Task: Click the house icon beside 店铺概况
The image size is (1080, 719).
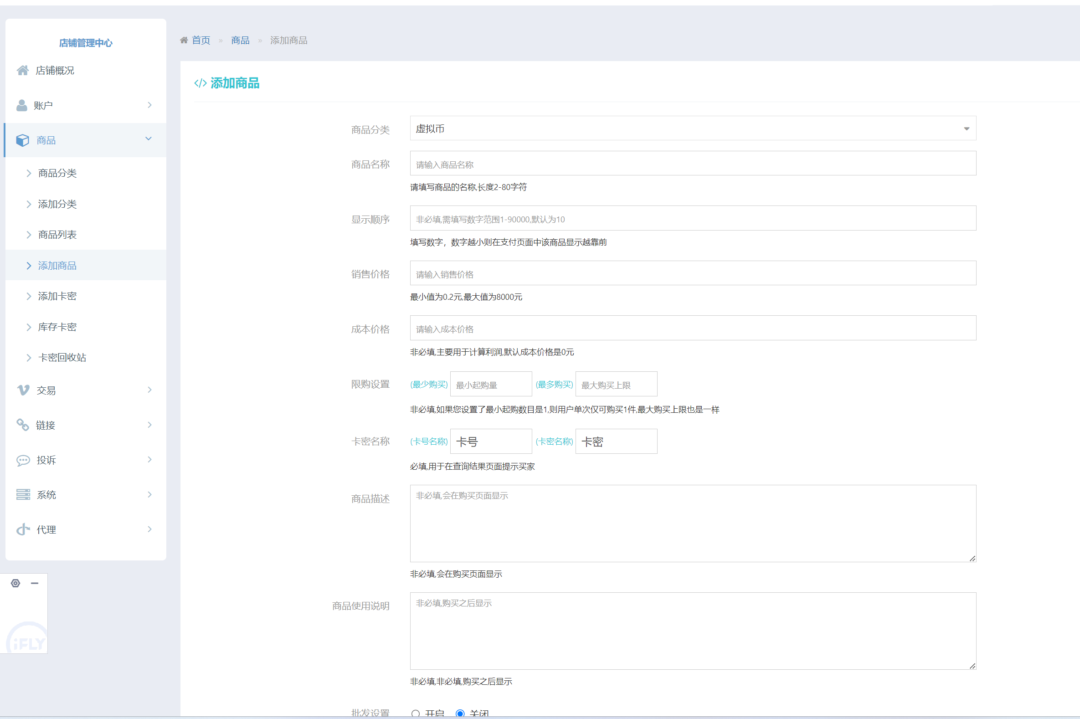Action: point(22,70)
